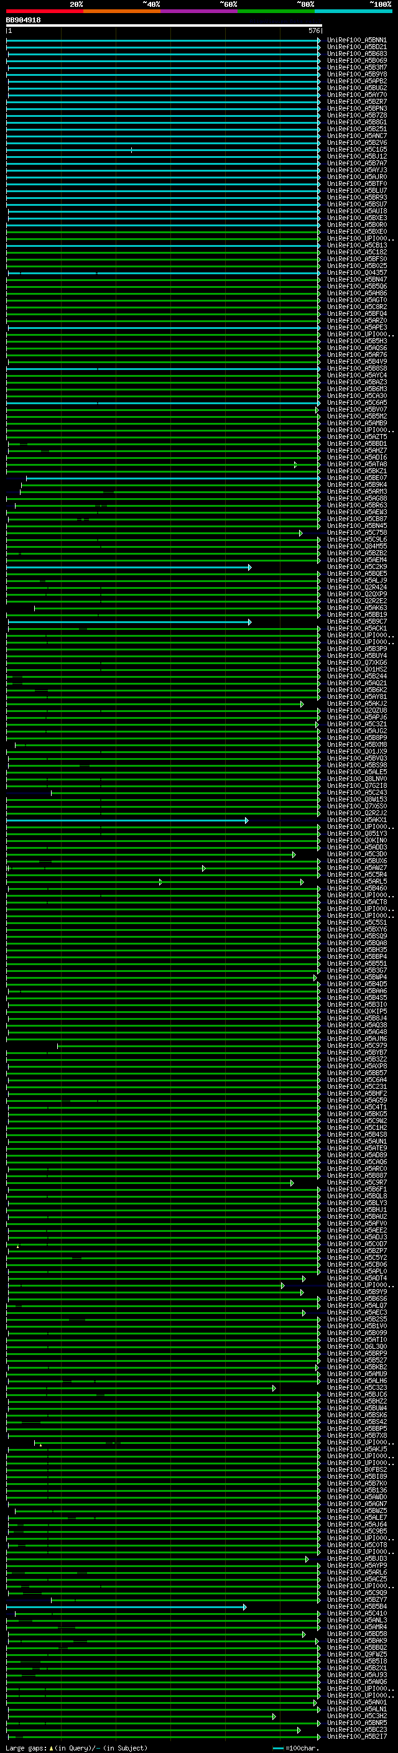
Task: Click the cyan ~100% identity legend bar
Action: pyautogui.click(x=354, y=11)
